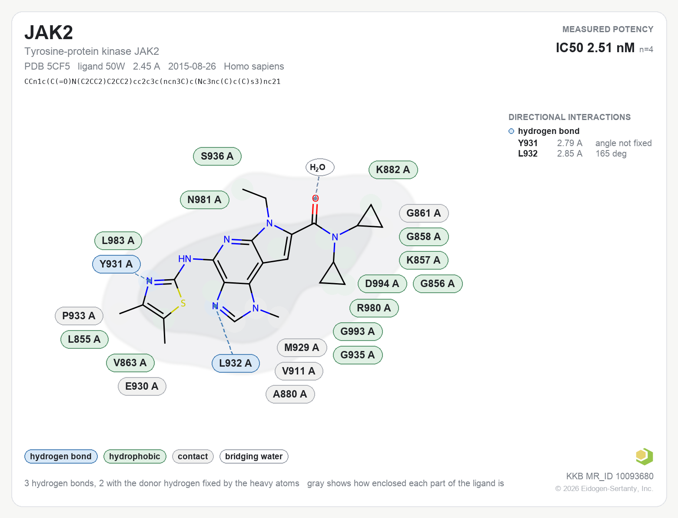
Task: Select the contact legend pill
Action: [193, 456]
